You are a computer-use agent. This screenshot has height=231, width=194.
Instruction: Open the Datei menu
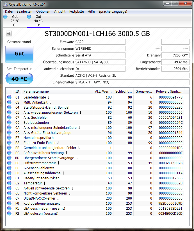click(9, 12)
